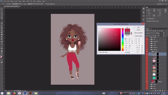The height and width of the screenshot is (95, 168).
Task: Select the Horizontal Type tool
Action: tap(2, 44)
